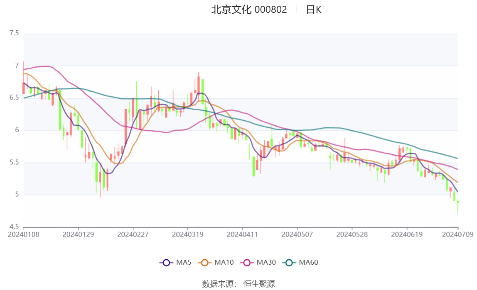Click the data source text 恒生聚源

coord(259,284)
